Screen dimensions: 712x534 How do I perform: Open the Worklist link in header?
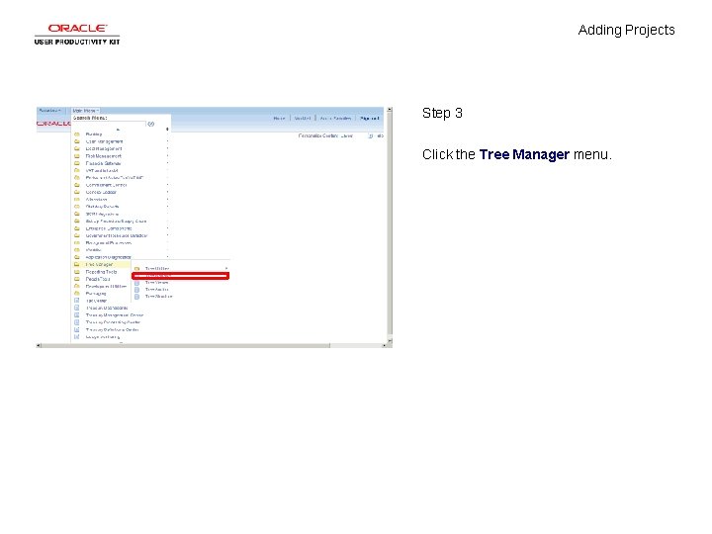(303, 118)
